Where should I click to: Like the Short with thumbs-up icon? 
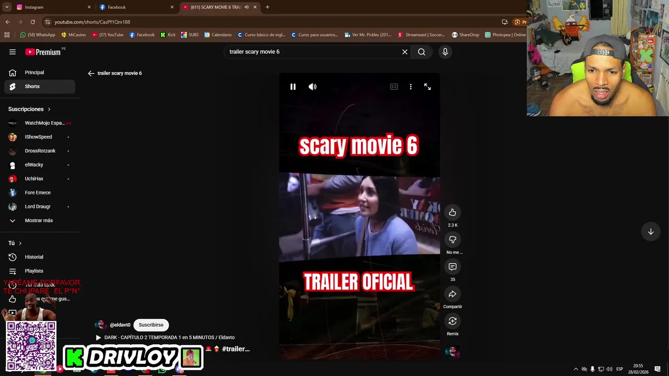[x=453, y=213]
